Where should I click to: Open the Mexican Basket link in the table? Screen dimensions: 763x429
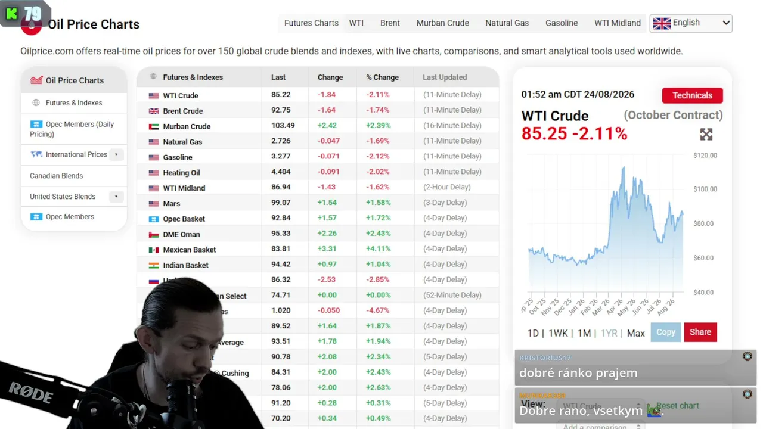190,250
